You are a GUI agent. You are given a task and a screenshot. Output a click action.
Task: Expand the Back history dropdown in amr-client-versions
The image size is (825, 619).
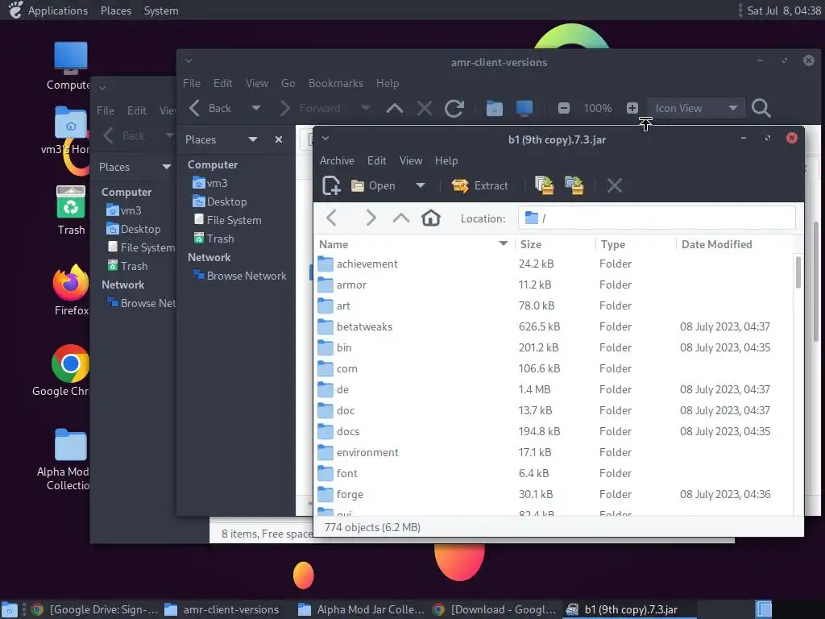tap(255, 108)
